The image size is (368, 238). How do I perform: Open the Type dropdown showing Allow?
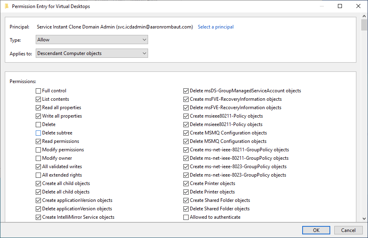(x=92, y=40)
